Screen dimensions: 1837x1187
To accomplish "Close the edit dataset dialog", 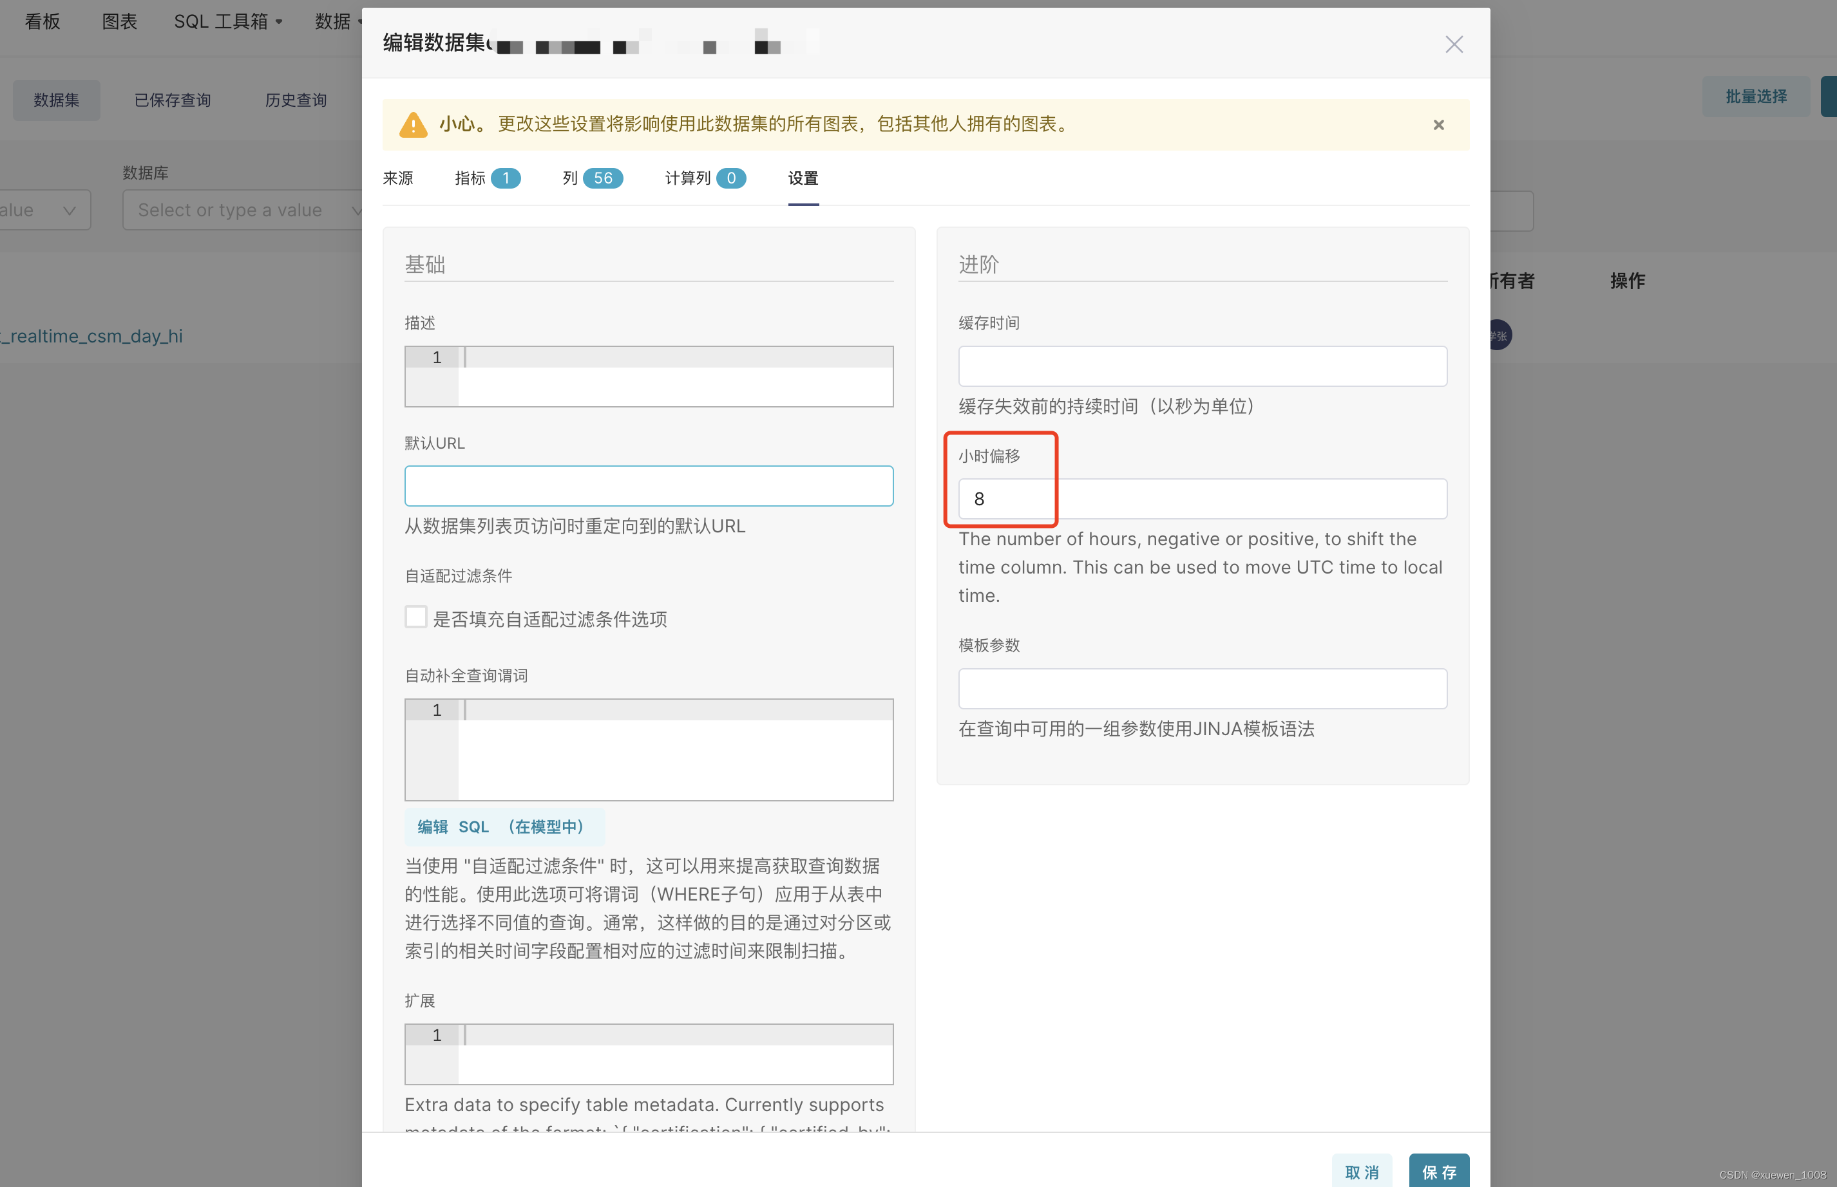I will [1453, 44].
